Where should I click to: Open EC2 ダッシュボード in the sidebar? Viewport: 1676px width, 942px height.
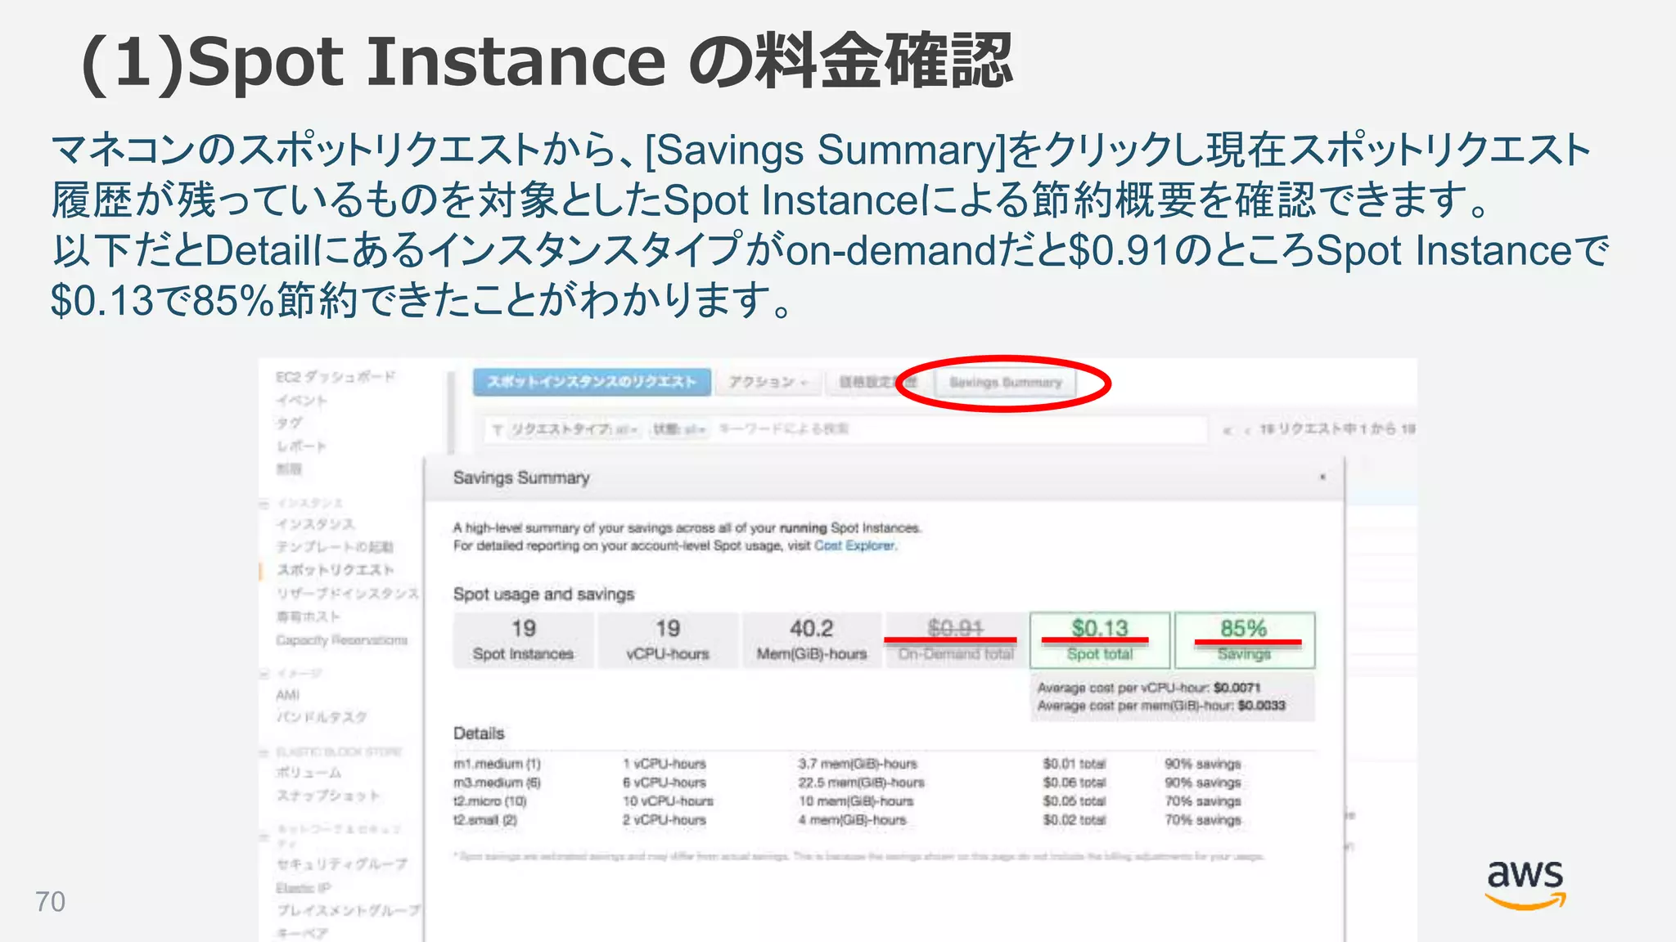[x=336, y=377]
